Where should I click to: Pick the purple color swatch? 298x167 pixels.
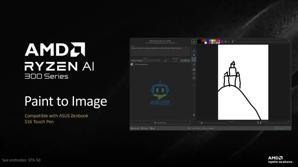point(208,43)
